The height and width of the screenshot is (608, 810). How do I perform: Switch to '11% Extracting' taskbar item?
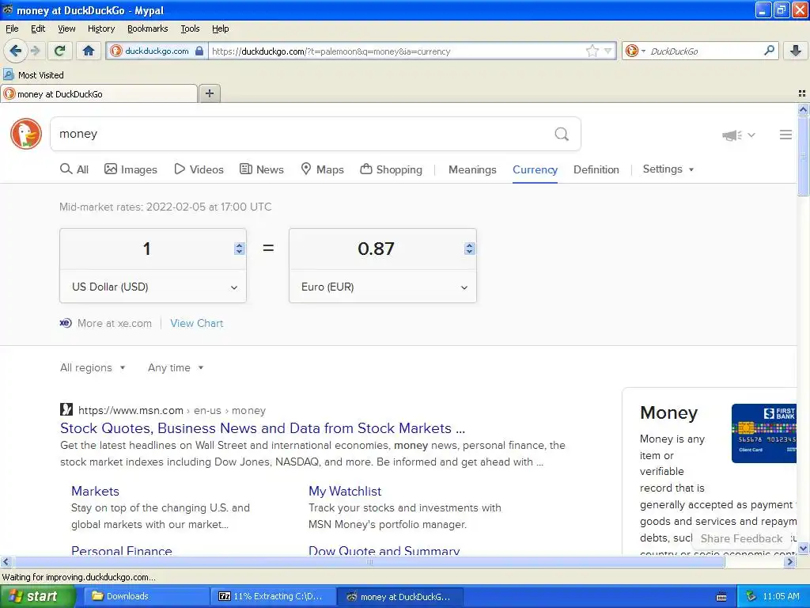point(273,596)
